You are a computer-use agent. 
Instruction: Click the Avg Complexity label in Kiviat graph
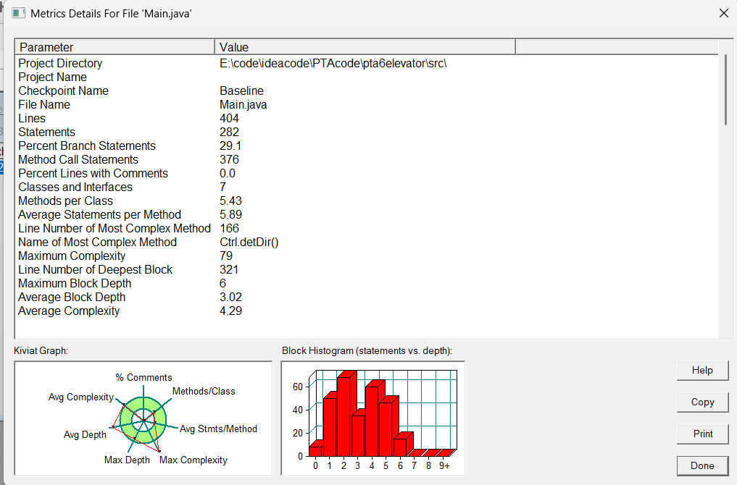(x=81, y=397)
